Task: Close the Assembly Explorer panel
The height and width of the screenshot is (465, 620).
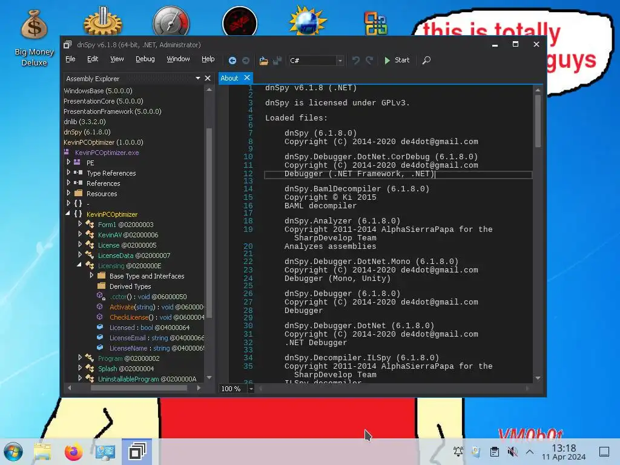Action: 208,78
